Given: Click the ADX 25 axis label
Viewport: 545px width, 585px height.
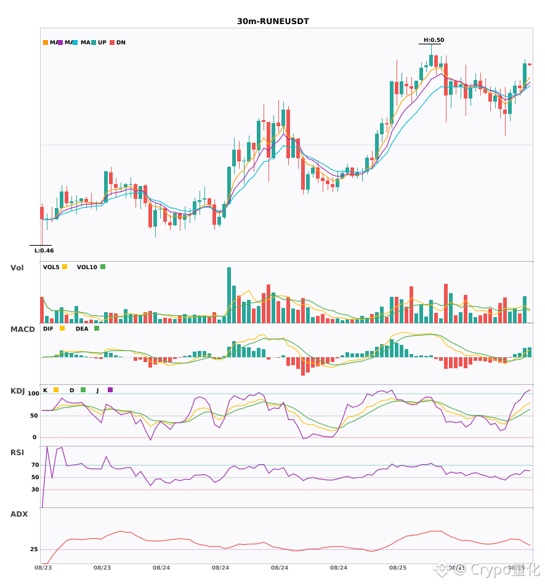Looking at the screenshot, I should pyautogui.click(x=34, y=549).
